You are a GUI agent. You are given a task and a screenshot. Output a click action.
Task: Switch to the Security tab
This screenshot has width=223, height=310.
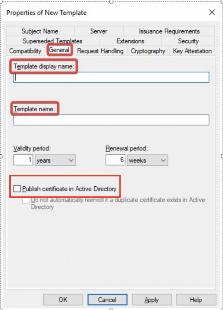[188, 41]
